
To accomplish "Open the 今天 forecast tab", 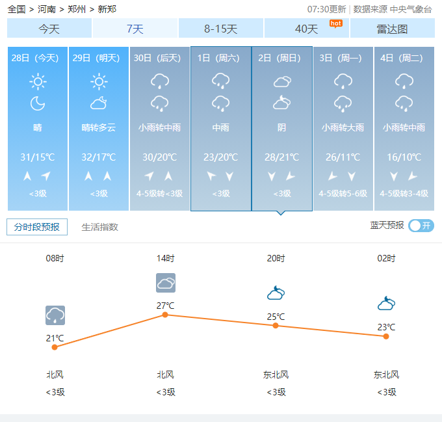I will click(49, 28).
